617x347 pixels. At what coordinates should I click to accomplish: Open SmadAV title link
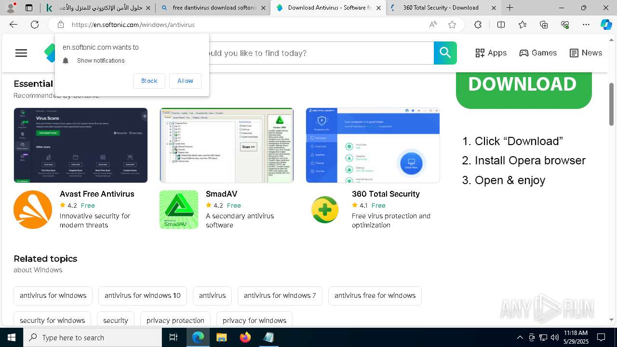click(x=221, y=194)
